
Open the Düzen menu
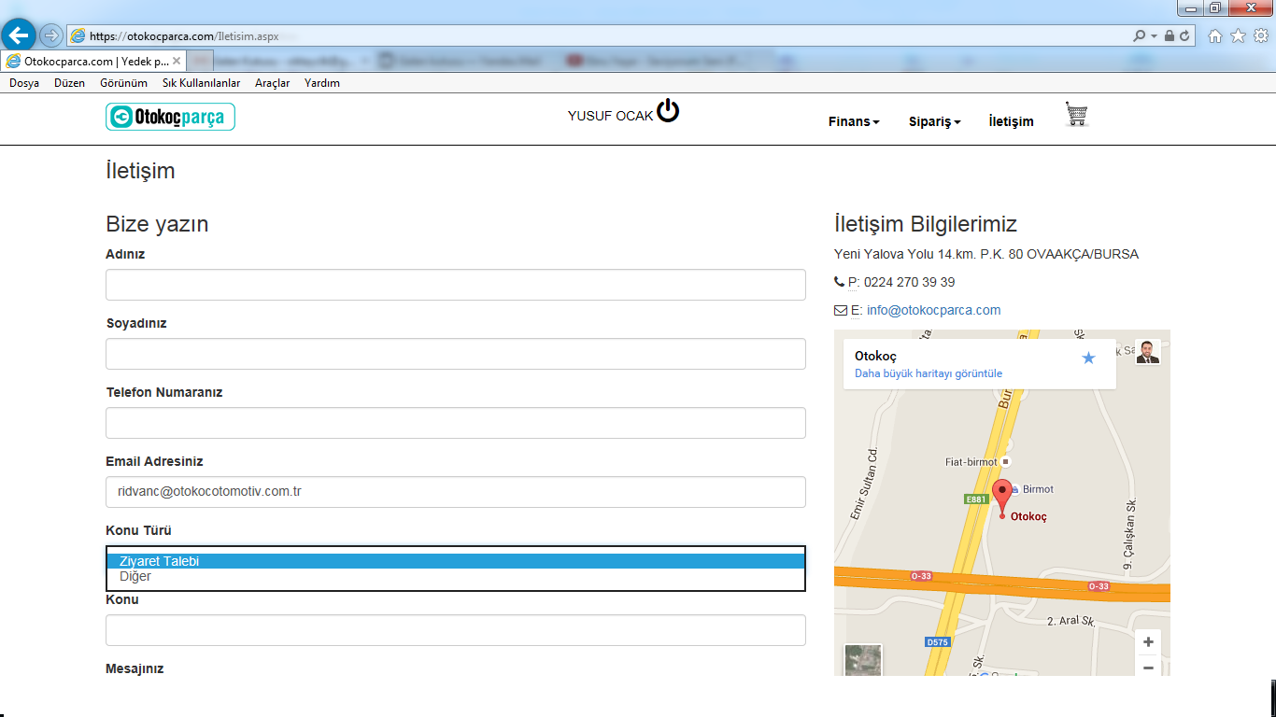(69, 83)
